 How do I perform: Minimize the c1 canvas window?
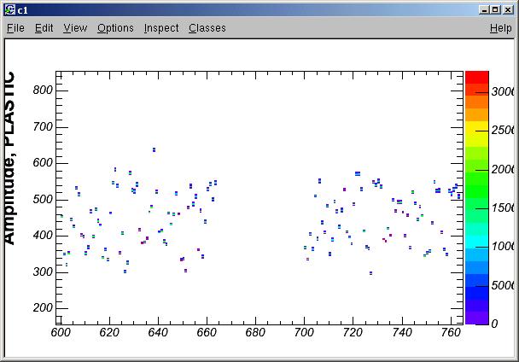point(484,10)
